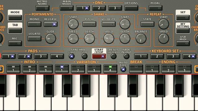
Task: Enable Portamento Legato
Action: 34,39
